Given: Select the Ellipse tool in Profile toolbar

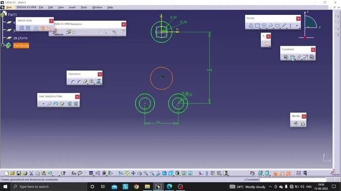Looking at the screenshot, I should pyautogui.click(x=277, y=26).
